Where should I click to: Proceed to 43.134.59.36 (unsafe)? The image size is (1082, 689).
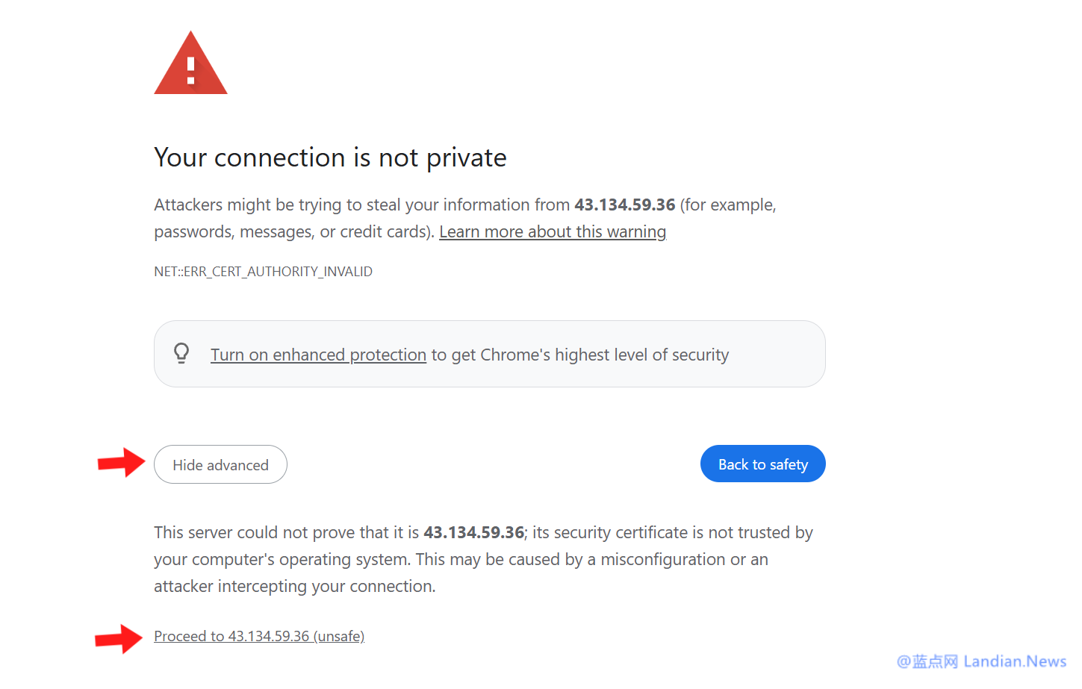pos(259,637)
